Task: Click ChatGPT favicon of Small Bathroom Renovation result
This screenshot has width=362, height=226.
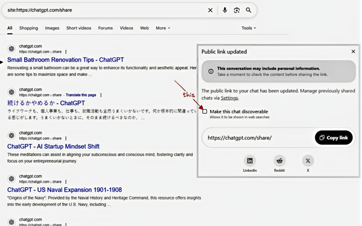Action: click(x=11, y=49)
